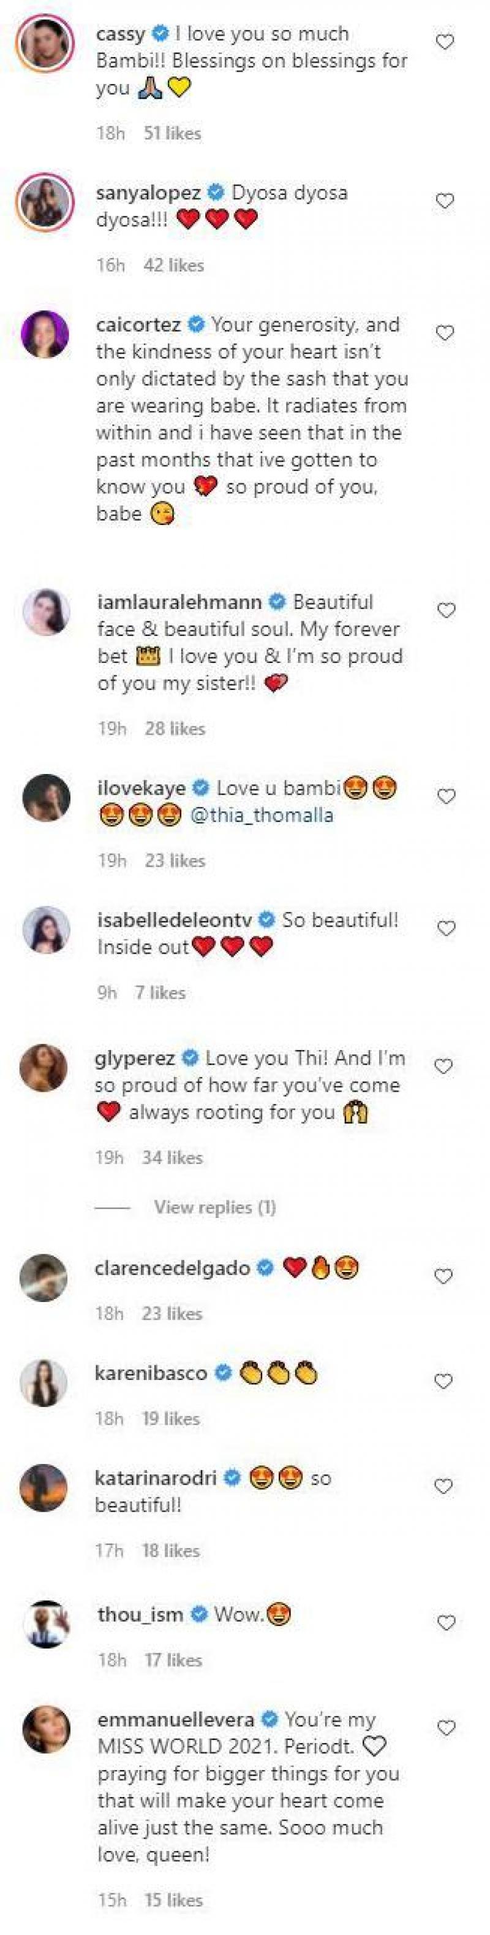Heart the ilovekaye comment

(x=446, y=797)
